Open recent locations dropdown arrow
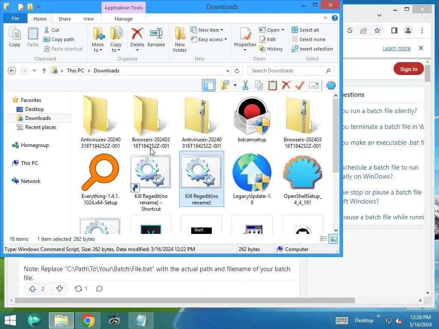 [34, 71]
